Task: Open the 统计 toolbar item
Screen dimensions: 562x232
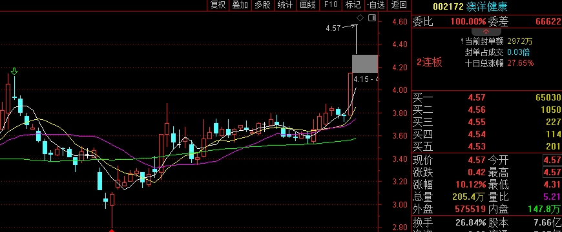Action: [x=285, y=5]
